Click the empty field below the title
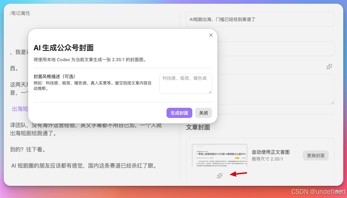 [275, 49]
